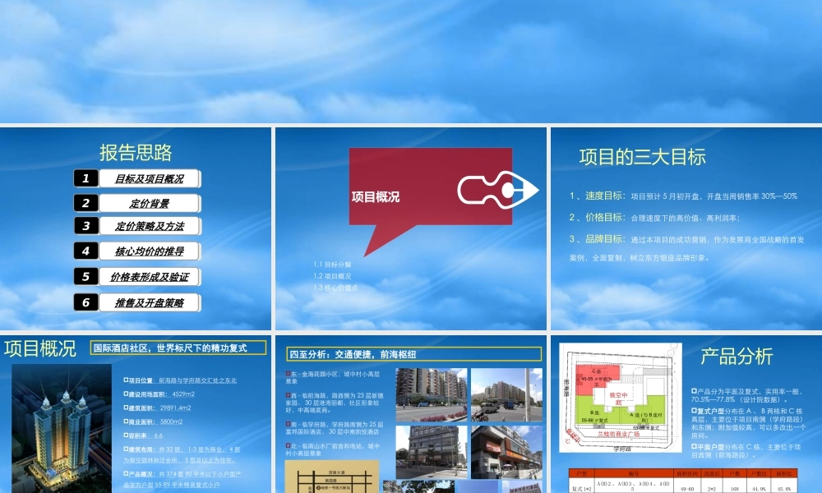Image resolution: width=822 pixels, height=493 pixels.
Task: Click the 2、价格目标 label
Action: pyautogui.click(x=597, y=217)
